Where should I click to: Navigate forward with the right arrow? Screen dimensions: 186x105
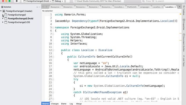coord(46,7)
